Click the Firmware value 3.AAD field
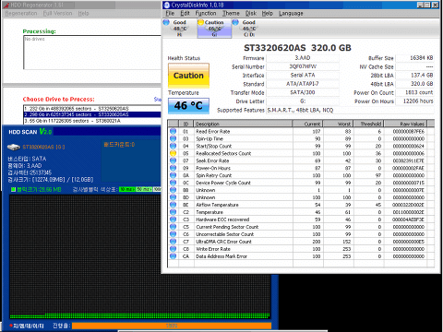 coord(303,58)
